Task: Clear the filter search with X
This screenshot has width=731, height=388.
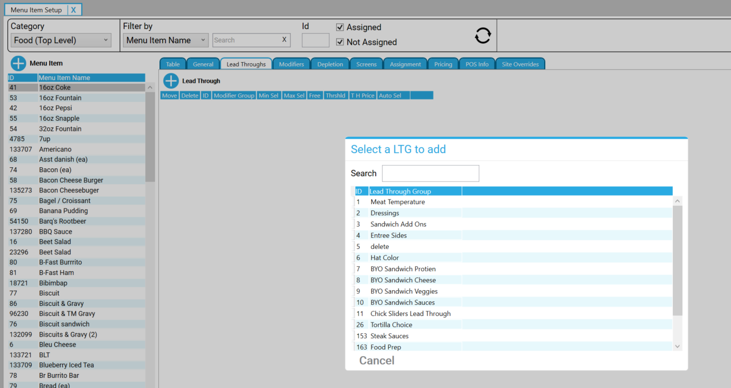Action: [284, 40]
